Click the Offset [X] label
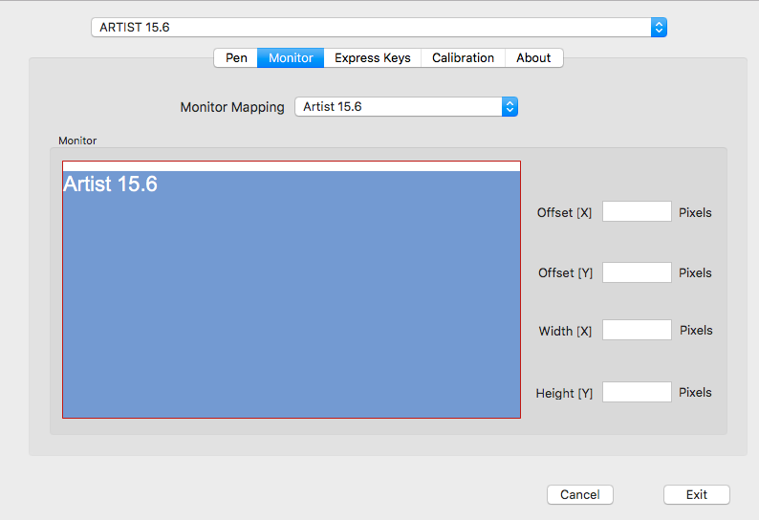This screenshot has width=759, height=520. (x=564, y=212)
